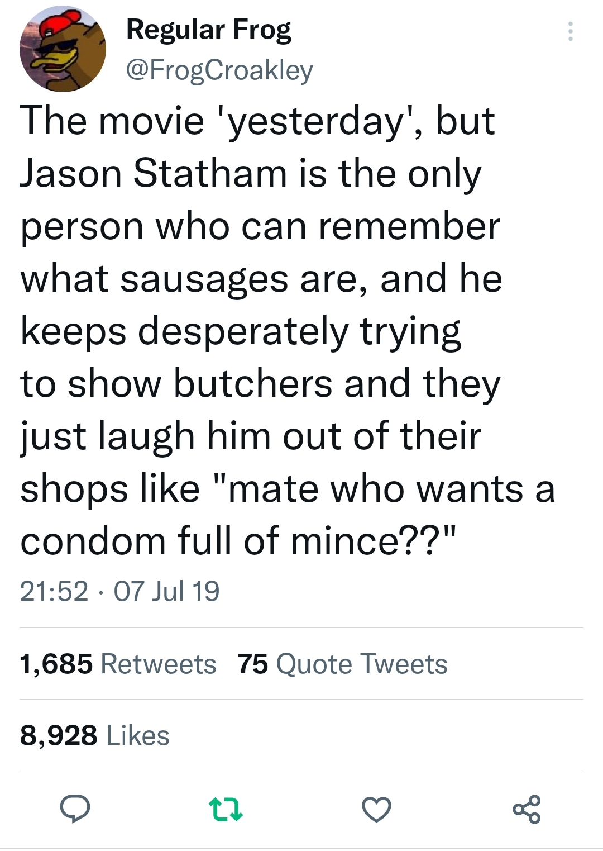View the 1,685 retweets count number

pos(56,664)
